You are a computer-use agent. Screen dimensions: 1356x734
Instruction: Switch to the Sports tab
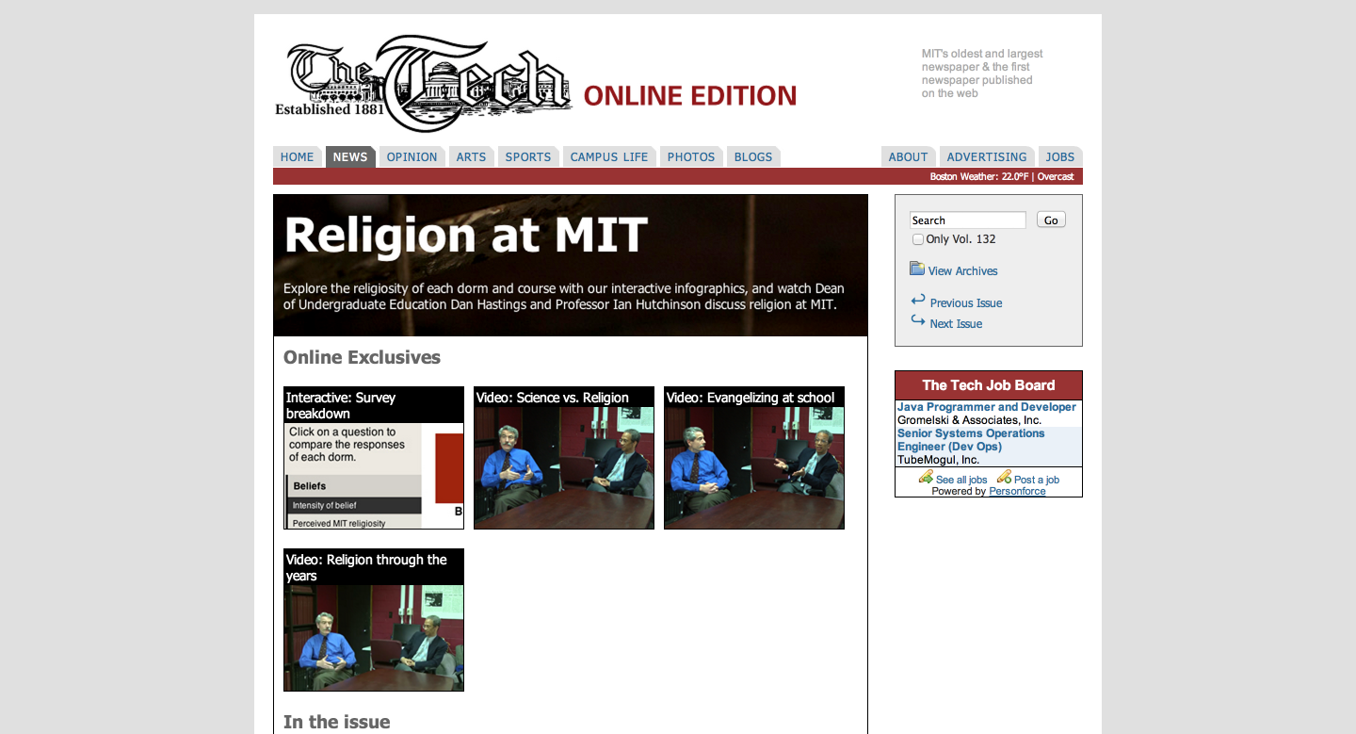click(x=527, y=157)
